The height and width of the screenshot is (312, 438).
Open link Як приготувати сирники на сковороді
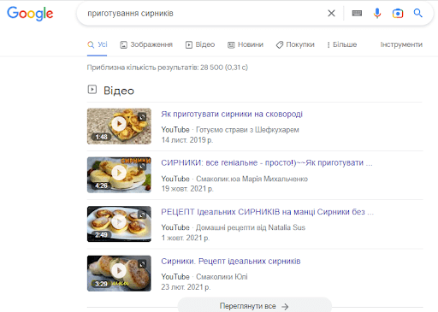(232, 115)
